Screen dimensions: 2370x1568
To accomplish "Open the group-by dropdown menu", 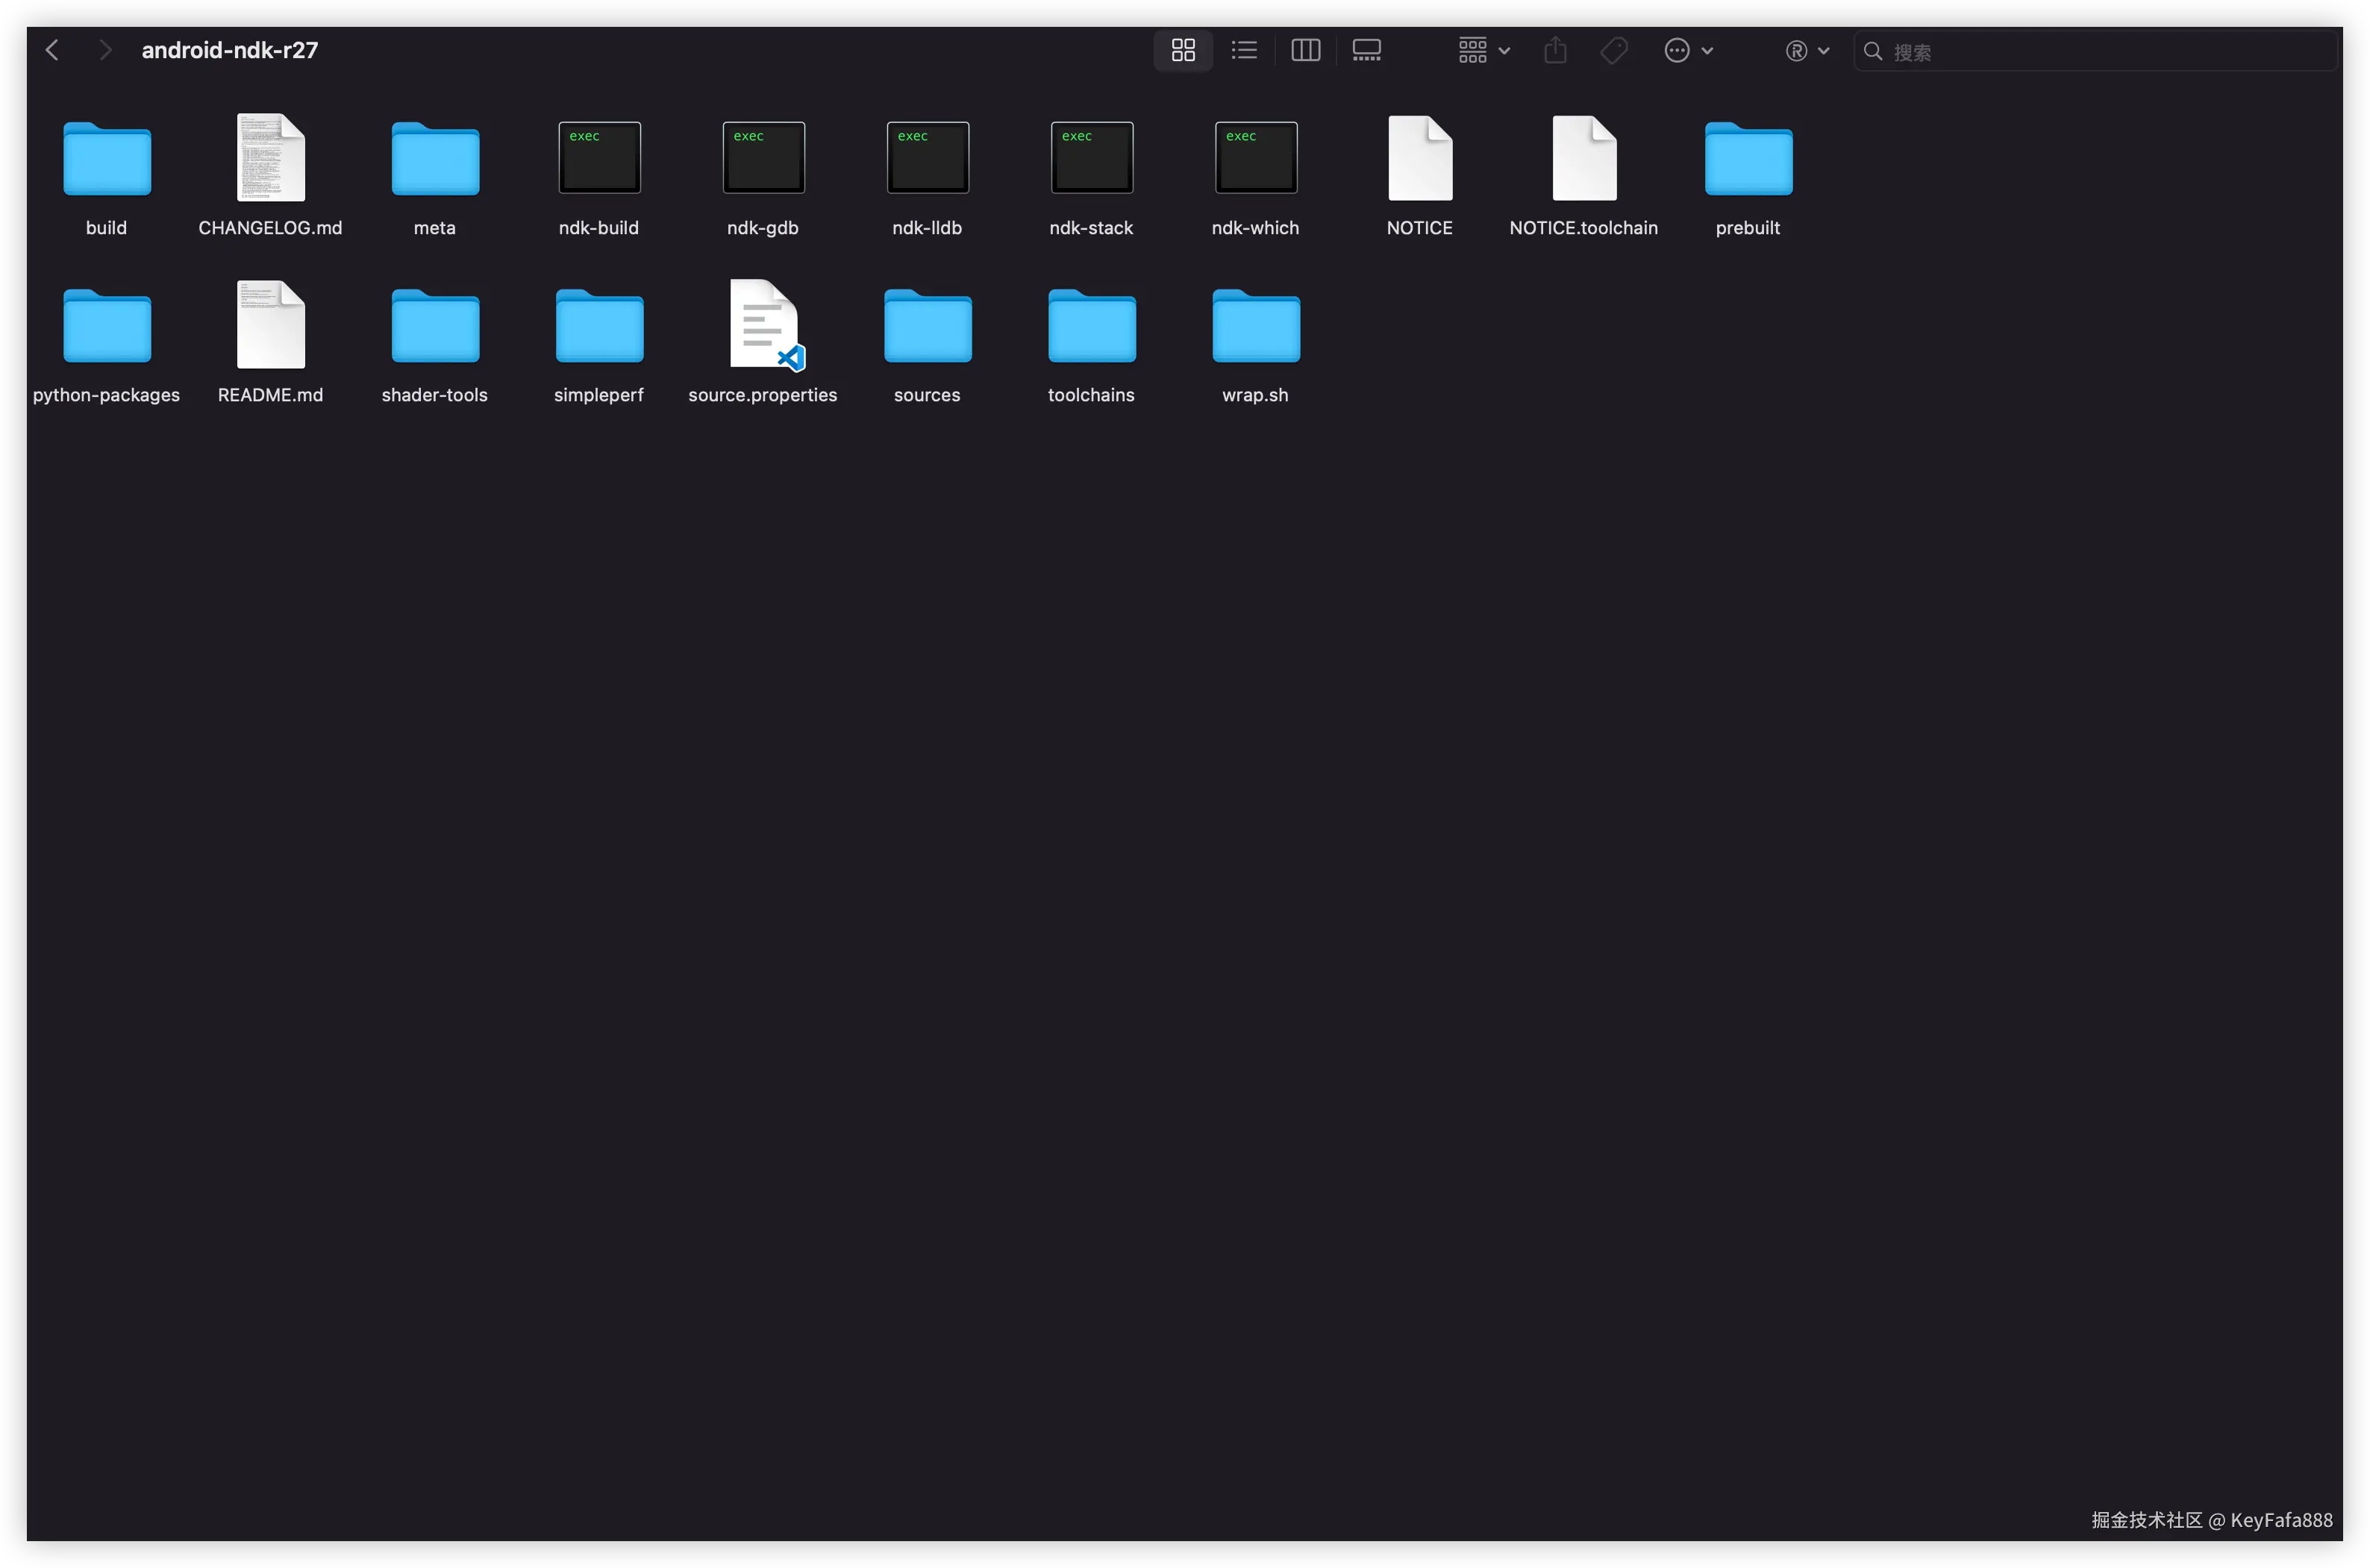I will tap(1483, 50).
